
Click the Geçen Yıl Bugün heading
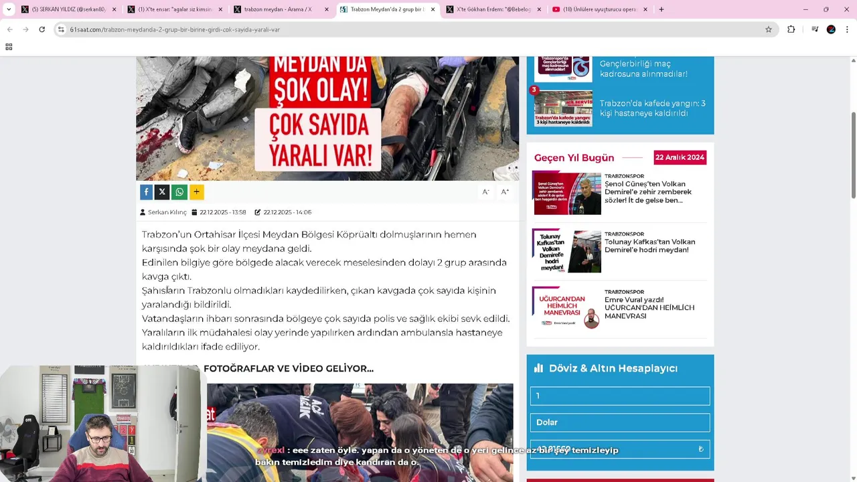(x=574, y=158)
